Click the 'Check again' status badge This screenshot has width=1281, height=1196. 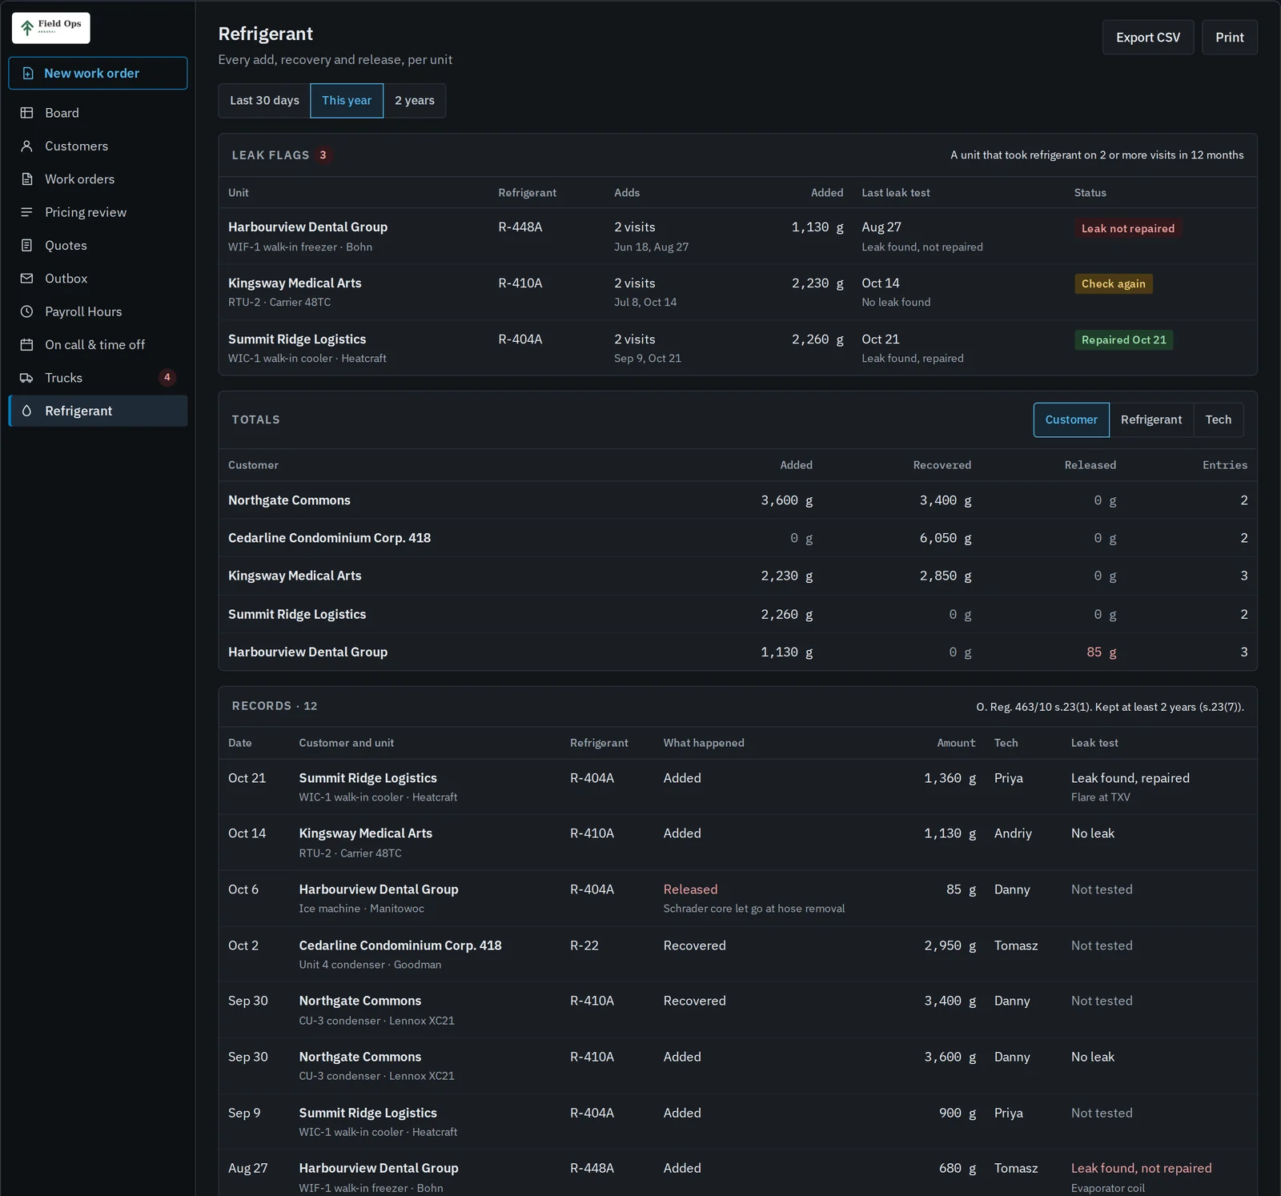1114,284
